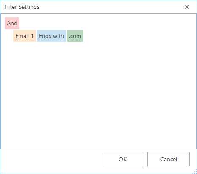Confirm the filter with OK

[x=123, y=159]
